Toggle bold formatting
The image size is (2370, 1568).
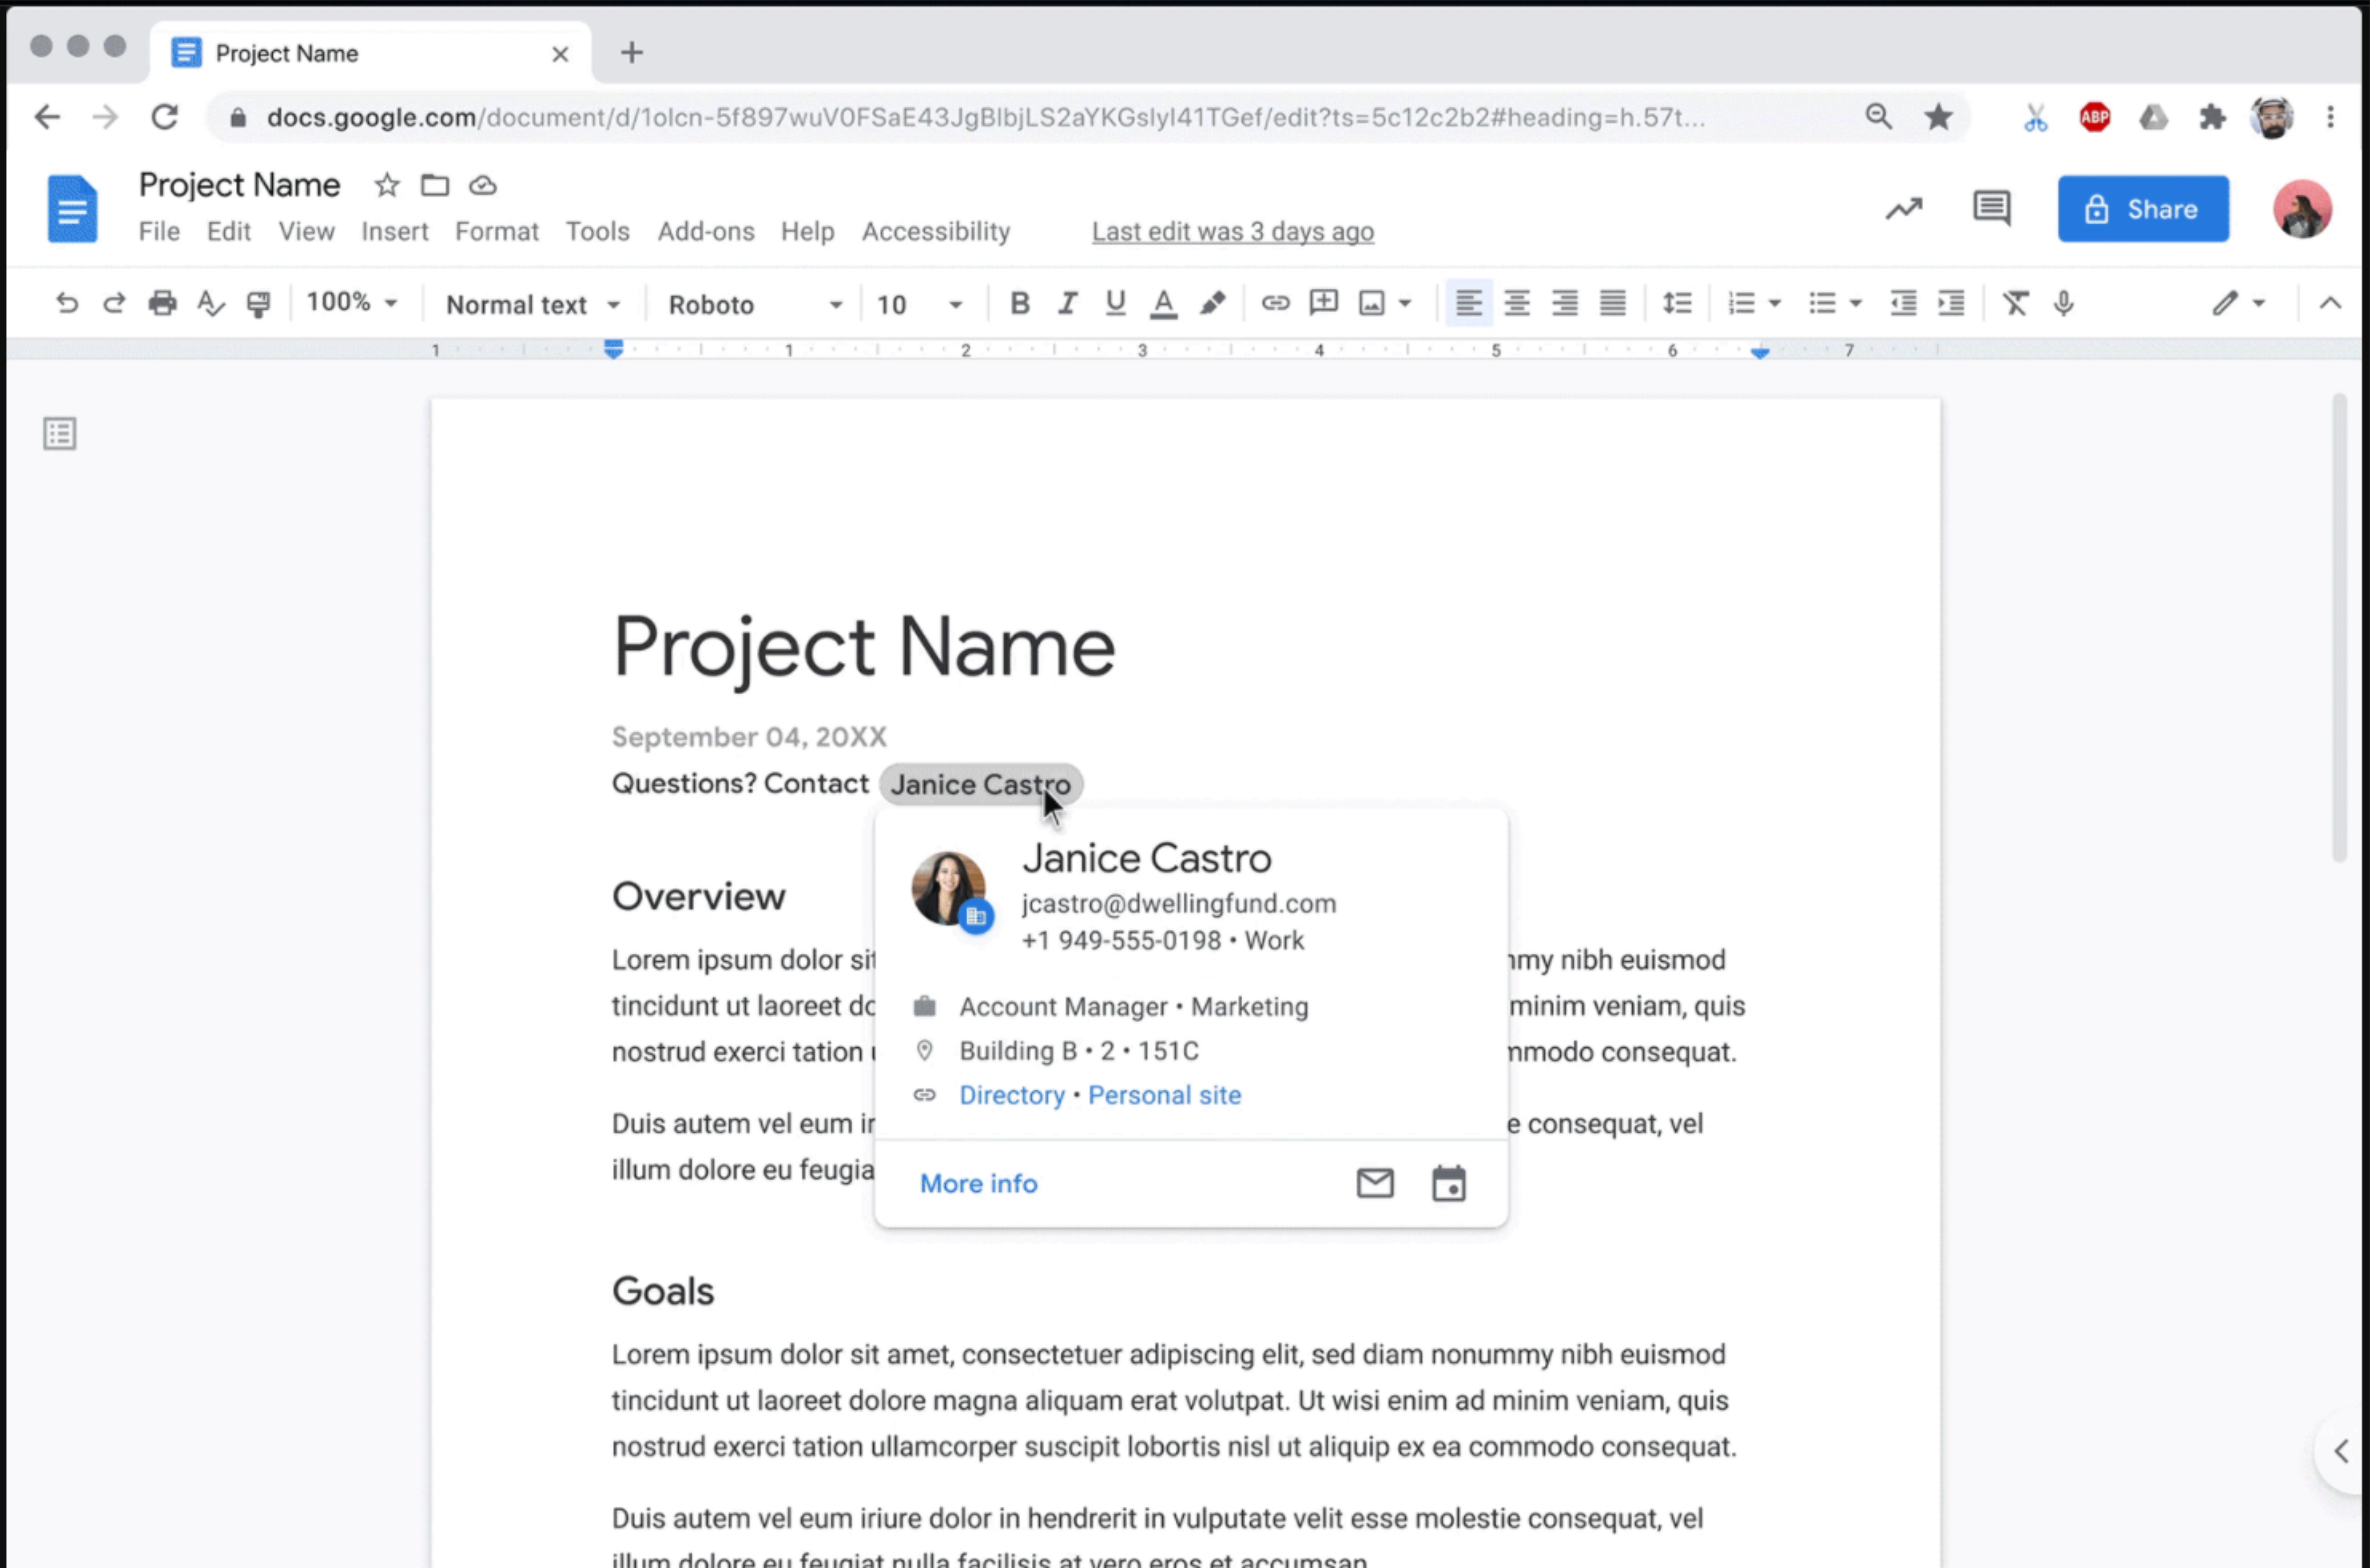(x=1019, y=303)
